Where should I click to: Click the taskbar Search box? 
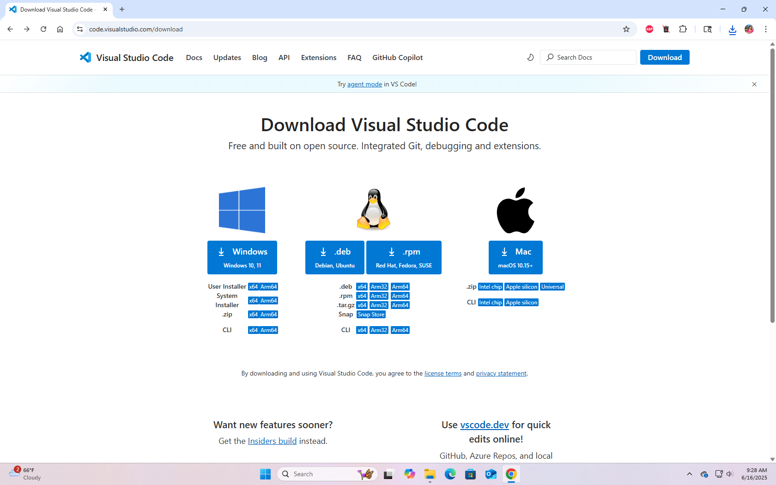click(327, 474)
